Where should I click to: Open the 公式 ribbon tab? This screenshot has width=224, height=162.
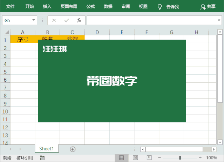(x=90, y=6)
